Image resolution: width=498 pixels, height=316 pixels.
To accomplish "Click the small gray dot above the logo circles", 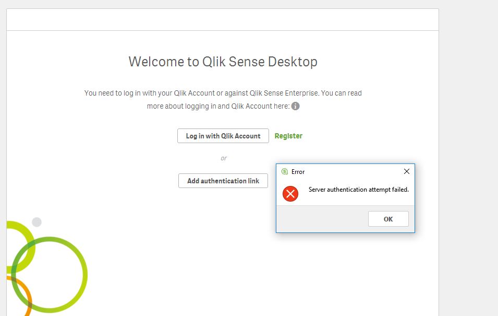I will point(37,221).
